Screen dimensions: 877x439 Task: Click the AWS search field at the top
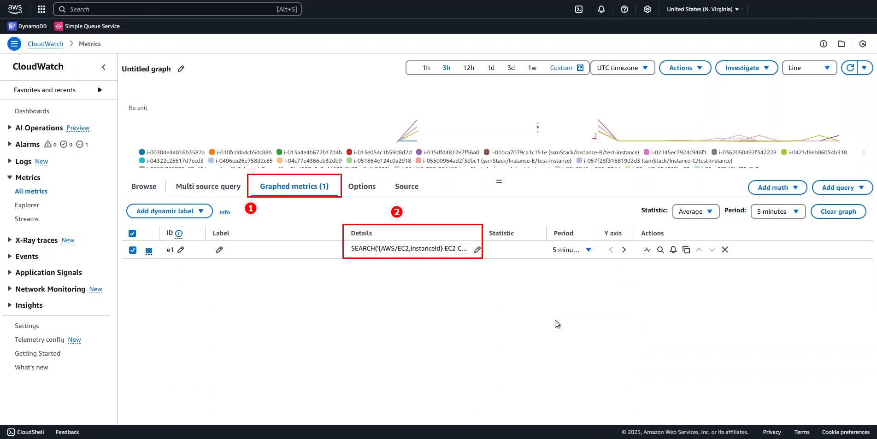point(177,9)
